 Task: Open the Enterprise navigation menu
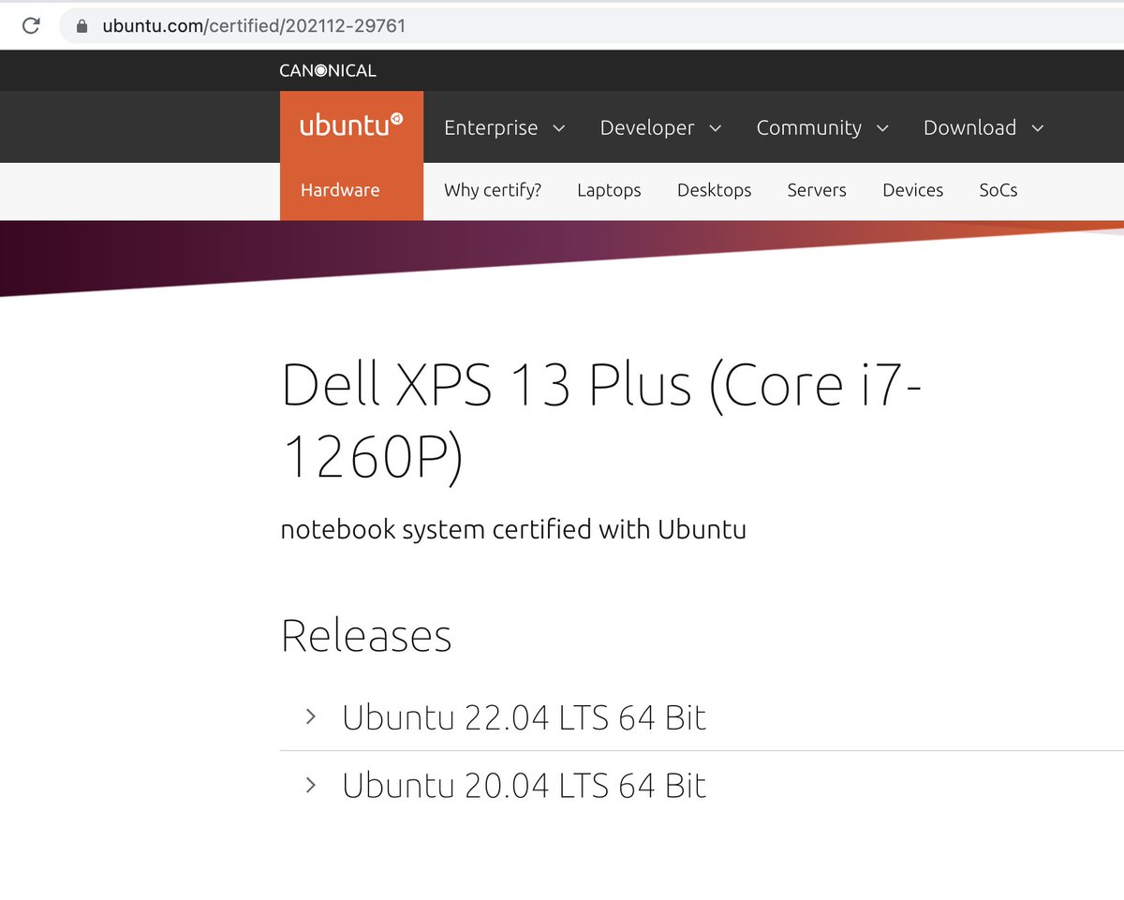pos(491,128)
